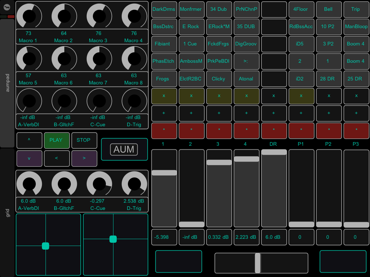Click the Macro 2 knob
The width and height of the screenshot is (370, 277).
pyautogui.click(x=64, y=16)
